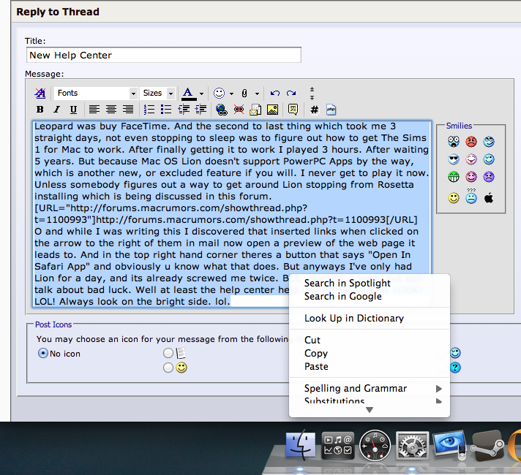Click the editor resize arrows control

coord(312,94)
